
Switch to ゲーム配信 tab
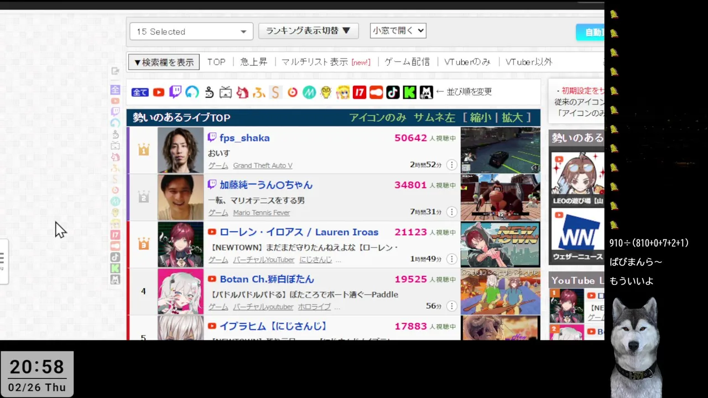pos(407,62)
